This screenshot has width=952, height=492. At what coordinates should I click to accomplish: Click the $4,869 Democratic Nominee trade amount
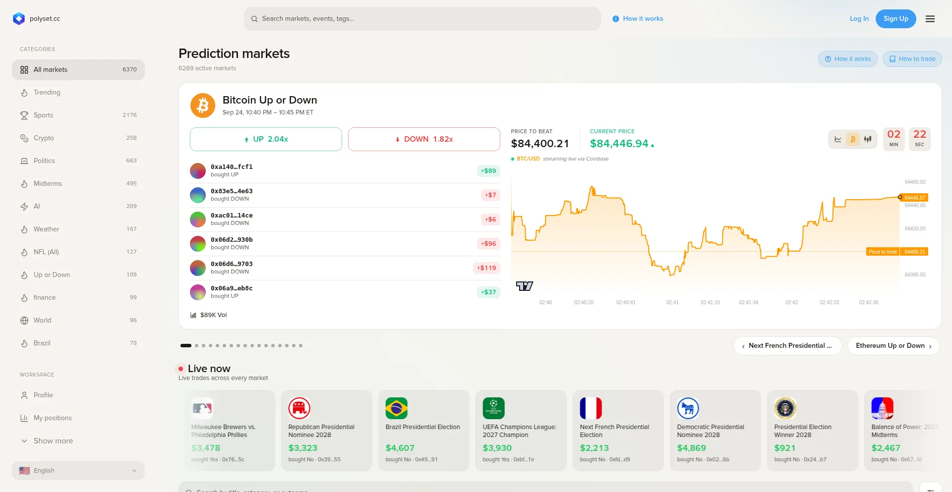tap(692, 448)
